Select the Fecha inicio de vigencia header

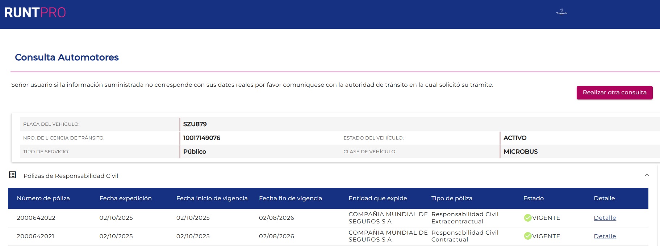point(212,198)
